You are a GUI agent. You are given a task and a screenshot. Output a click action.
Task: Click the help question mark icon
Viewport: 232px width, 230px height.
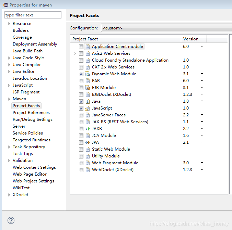[x=11, y=220]
